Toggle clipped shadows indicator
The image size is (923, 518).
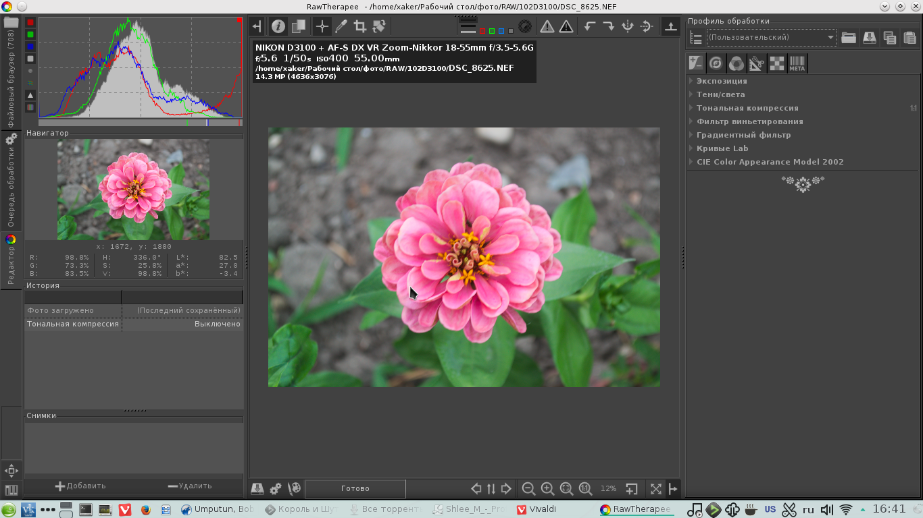(547, 26)
